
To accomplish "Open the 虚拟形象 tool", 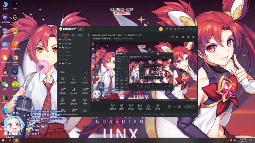I will (74, 101).
